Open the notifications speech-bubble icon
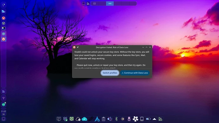This screenshot has height=123, width=219. coord(59,119)
